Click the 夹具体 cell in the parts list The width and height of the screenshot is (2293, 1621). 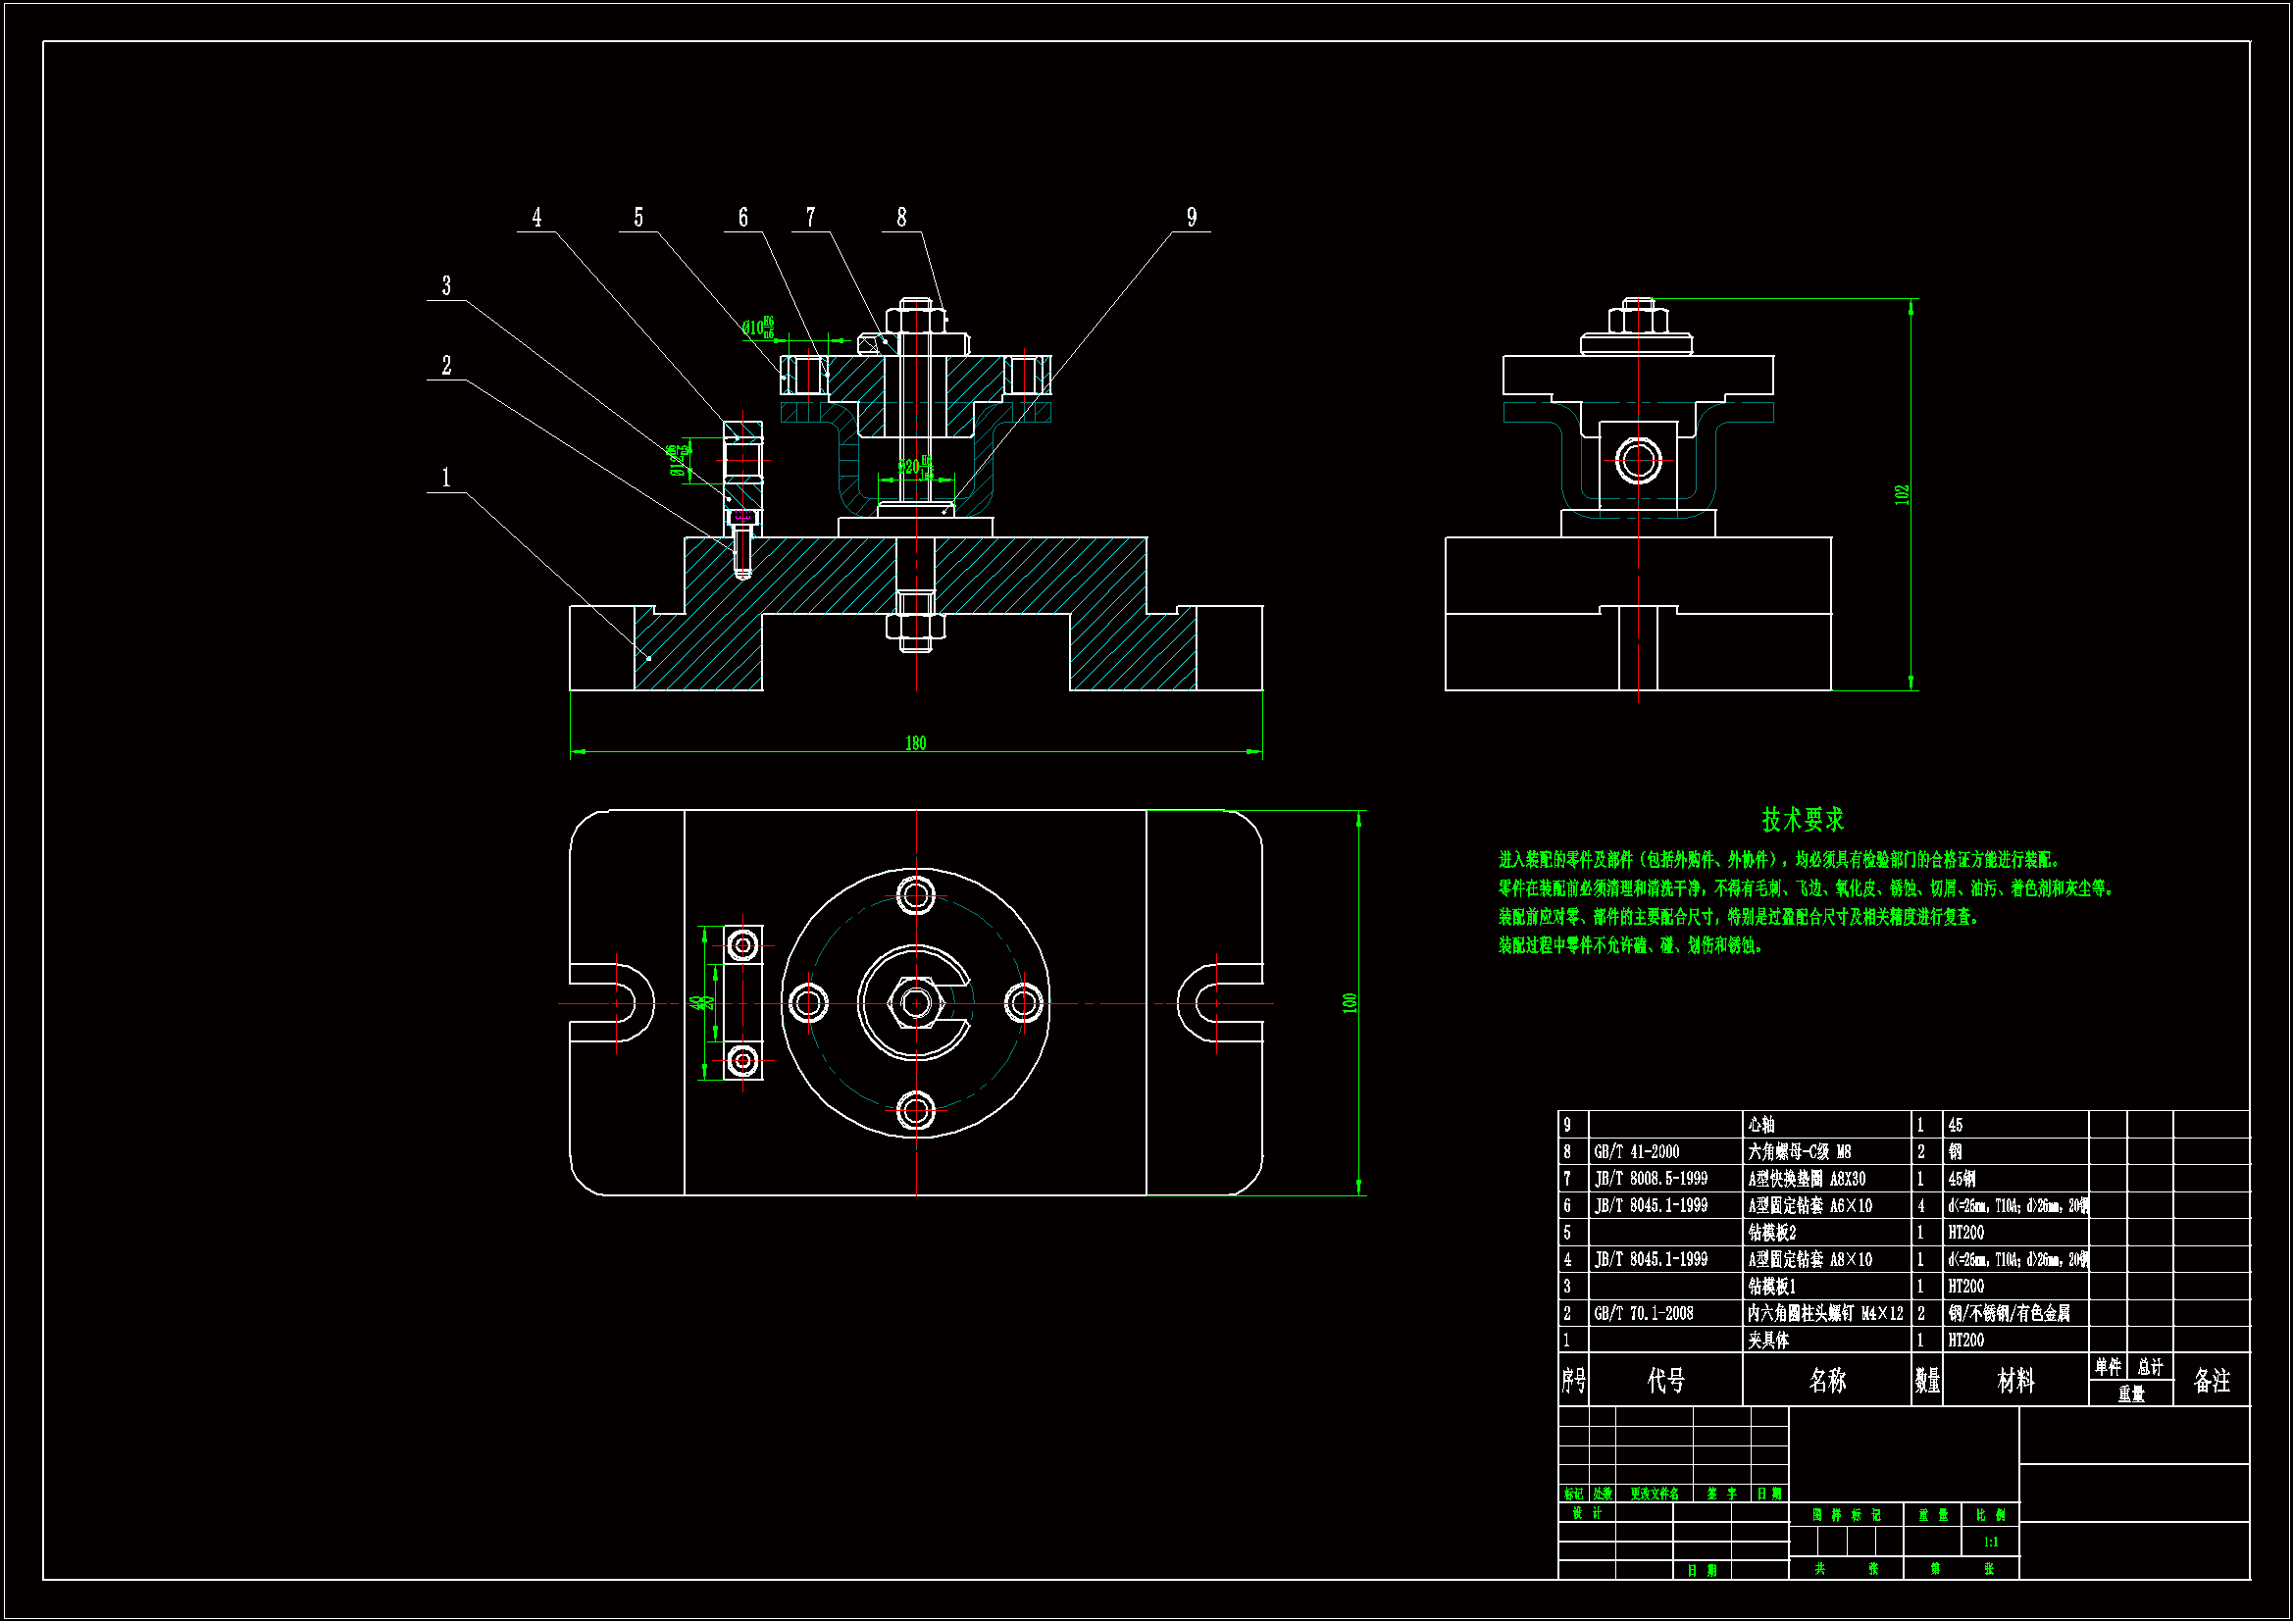point(1768,1341)
